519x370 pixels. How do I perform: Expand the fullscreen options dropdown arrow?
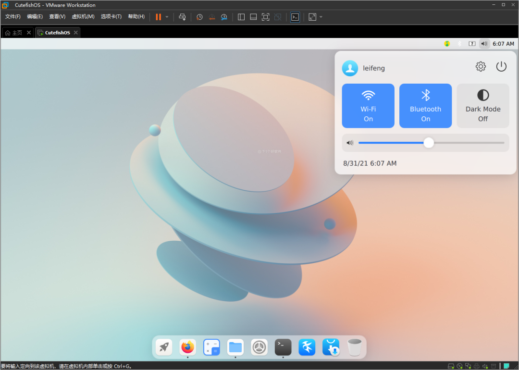click(x=321, y=17)
